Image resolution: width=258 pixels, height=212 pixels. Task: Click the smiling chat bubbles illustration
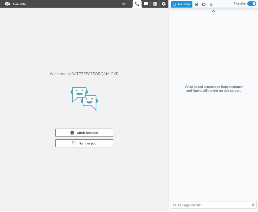(84, 98)
